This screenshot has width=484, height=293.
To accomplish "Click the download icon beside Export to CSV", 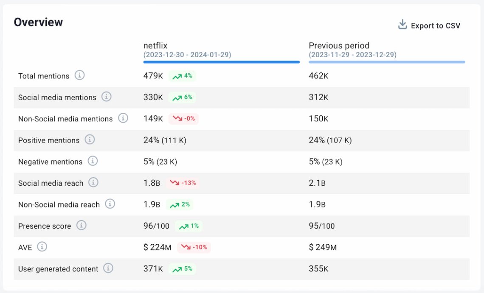I will pyautogui.click(x=402, y=24).
